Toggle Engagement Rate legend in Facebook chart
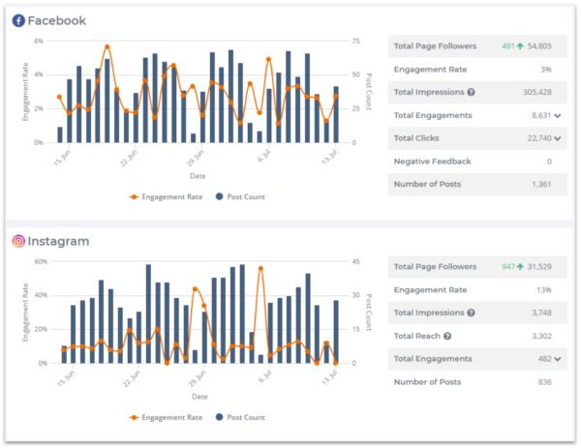 pos(168,196)
